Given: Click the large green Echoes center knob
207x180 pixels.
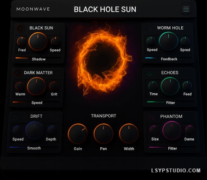Looking at the screenshot, I should [170, 86].
